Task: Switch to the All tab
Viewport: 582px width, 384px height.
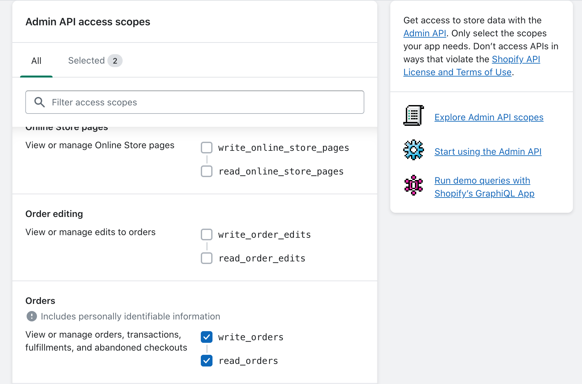Action: (x=36, y=61)
